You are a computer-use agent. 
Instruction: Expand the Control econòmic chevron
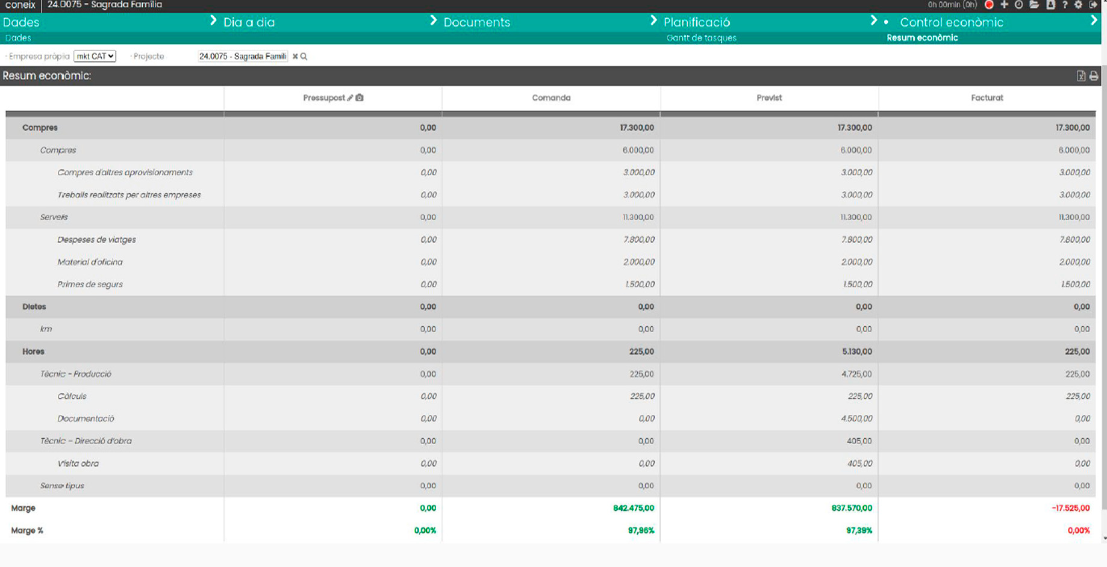click(1094, 21)
